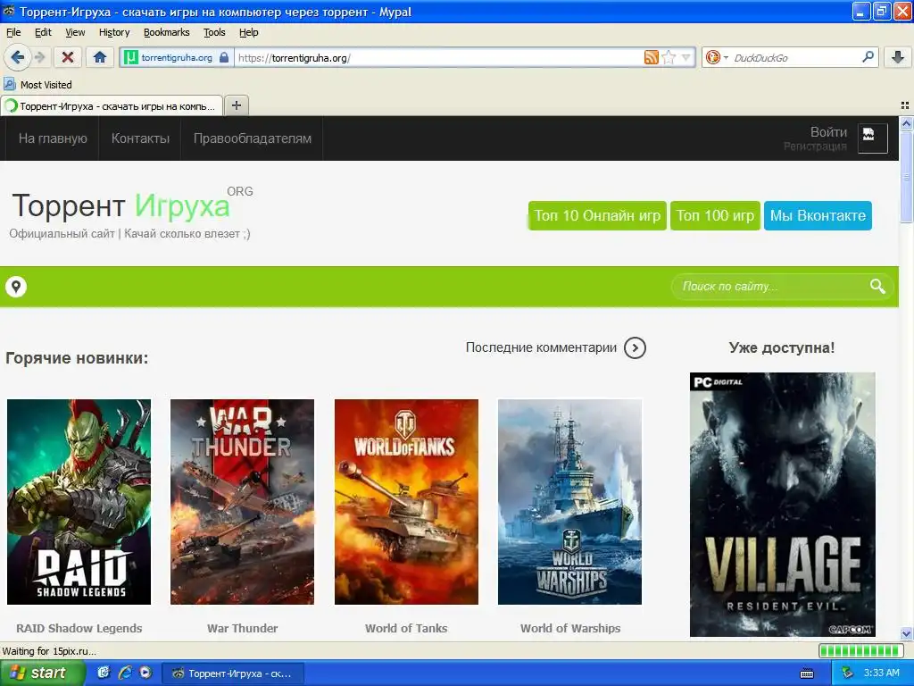Click the search magnifier in DuckDuckGo box
914x686 pixels.
[x=868, y=56]
